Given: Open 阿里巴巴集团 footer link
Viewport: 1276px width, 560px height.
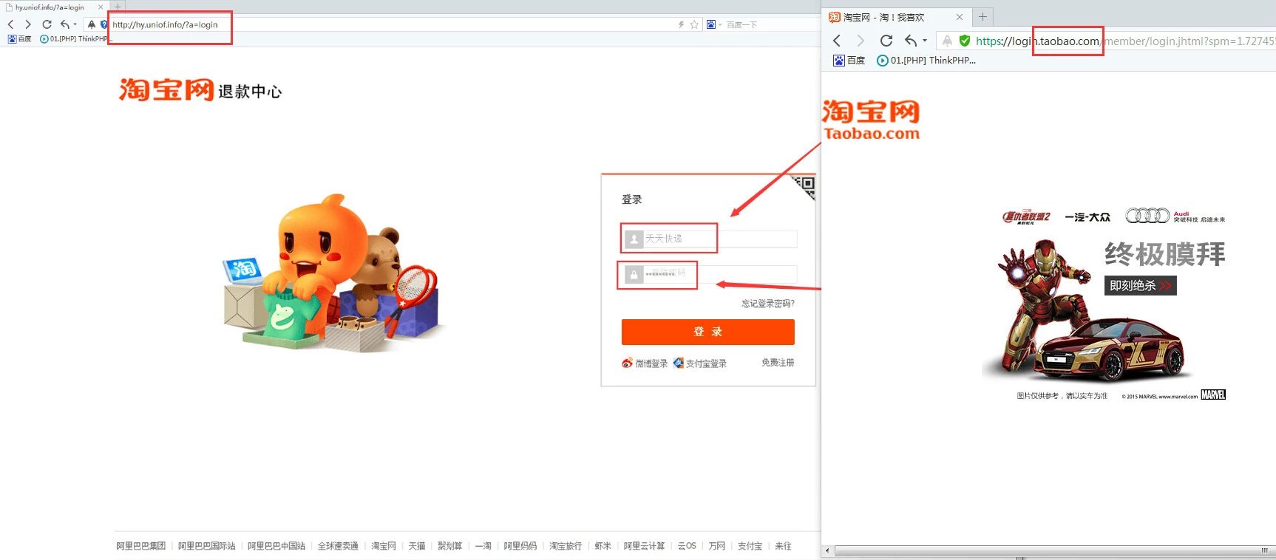Looking at the screenshot, I should pyautogui.click(x=141, y=546).
